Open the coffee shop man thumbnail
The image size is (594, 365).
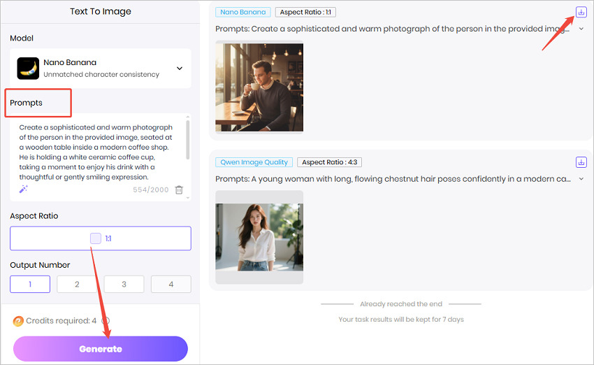(x=259, y=87)
